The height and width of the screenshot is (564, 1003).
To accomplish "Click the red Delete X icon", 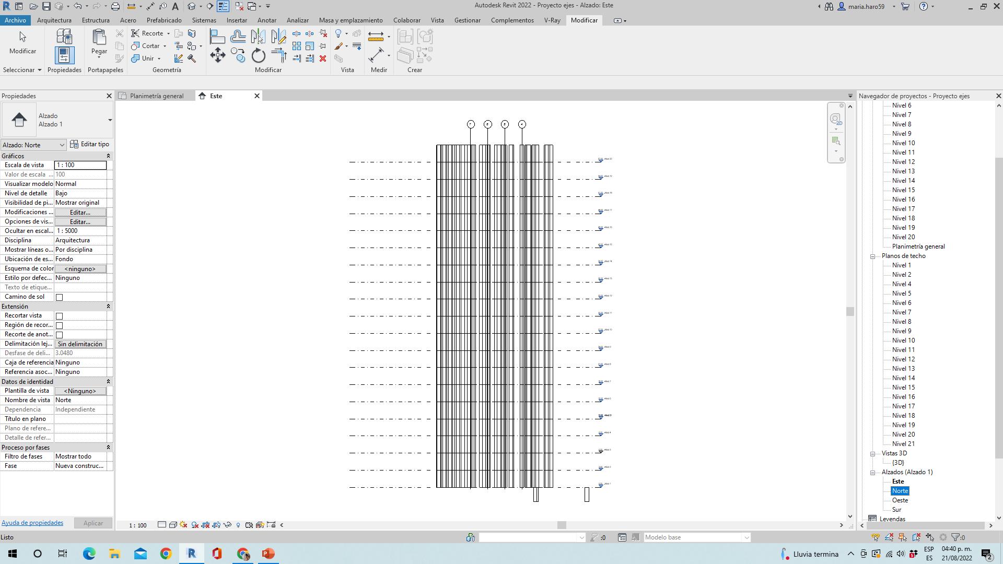I will click(x=323, y=58).
